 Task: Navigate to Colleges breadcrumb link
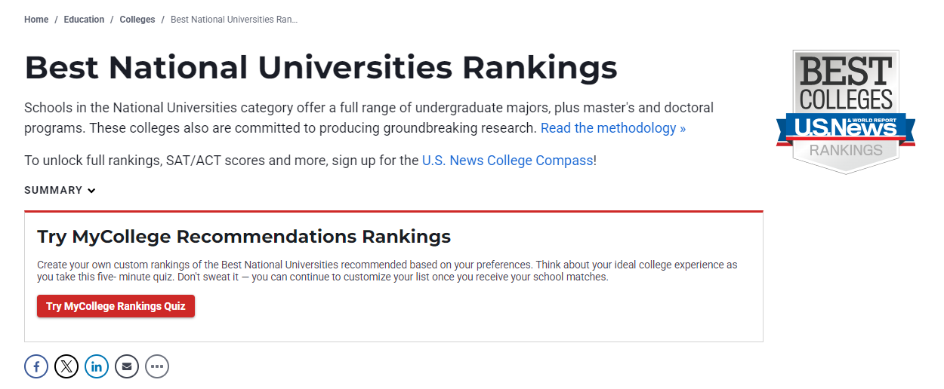click(137, 20)
